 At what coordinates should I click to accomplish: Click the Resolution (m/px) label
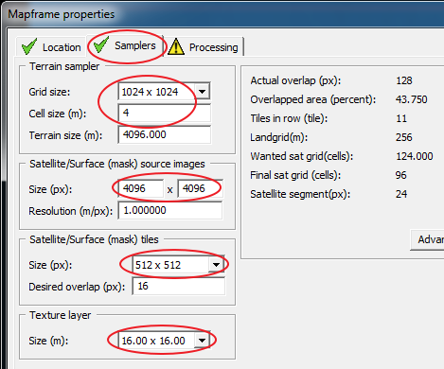coord(71,211)
